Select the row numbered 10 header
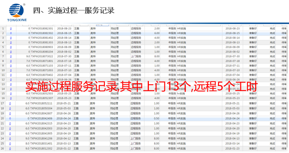The width and height of the screenshot is (289, 153). tap(3, 70)
